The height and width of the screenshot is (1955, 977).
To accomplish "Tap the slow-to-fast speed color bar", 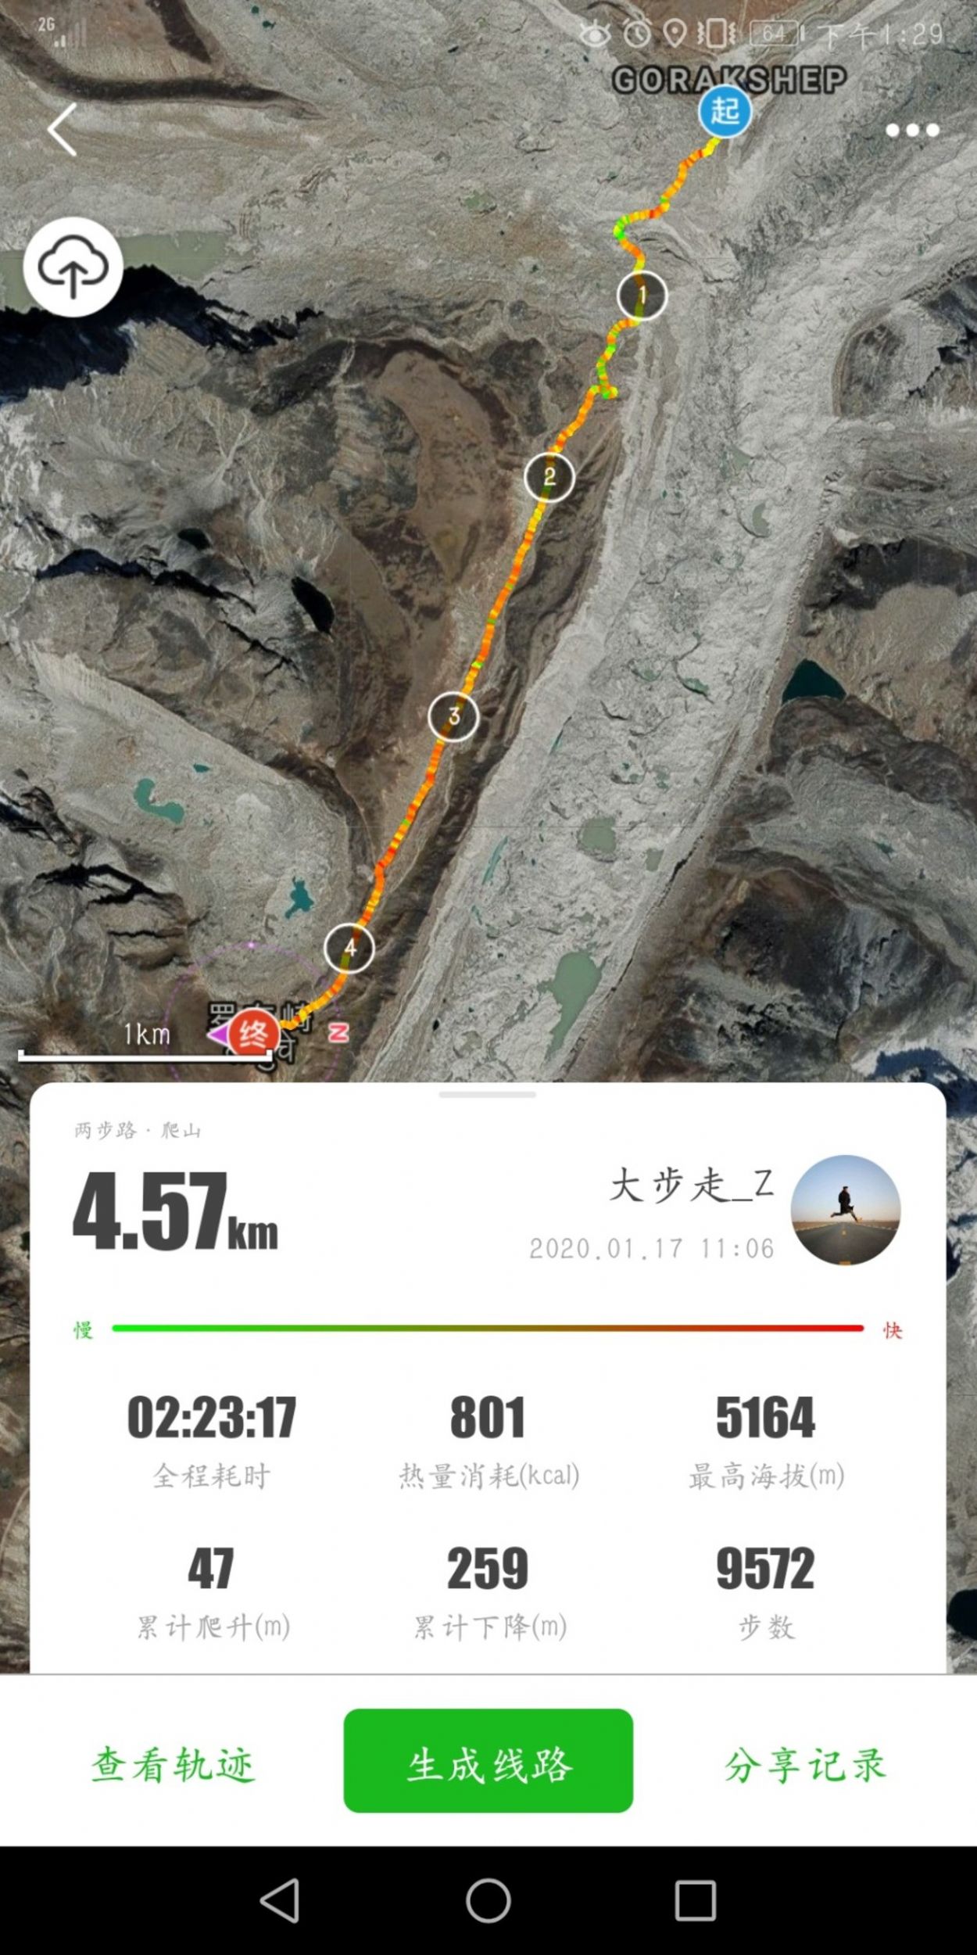I will (x=488, y=1328).
